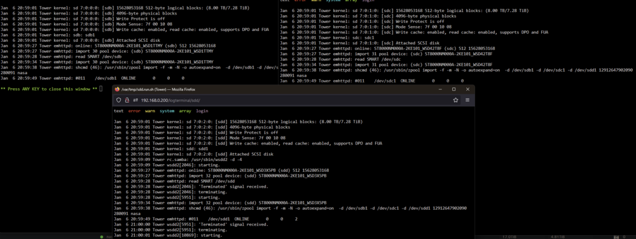Click the 'kernel: sdc: sdc1' line
The width and height of the screenshot is (636, 239).
(x=327, y=37)
